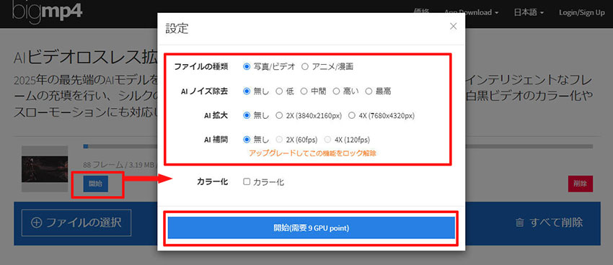The width and height of the screenshot is (613, 265).
Task: Set AI ノイズ除去 to 最高
Action: tap(369, 91)
